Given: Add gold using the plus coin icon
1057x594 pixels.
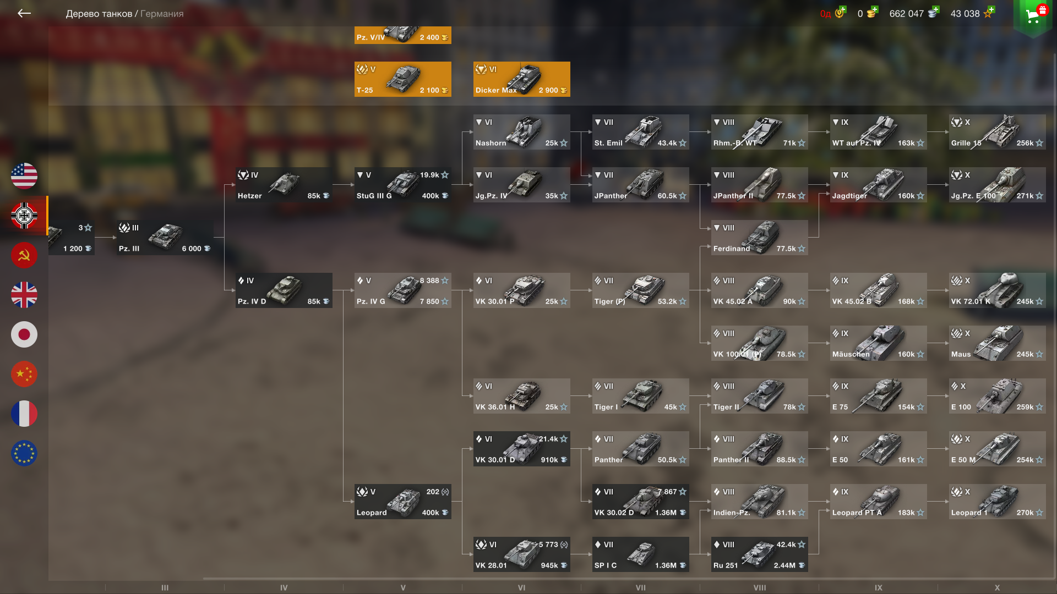Looking at the screenshot, I should click(x=871, y=13).
